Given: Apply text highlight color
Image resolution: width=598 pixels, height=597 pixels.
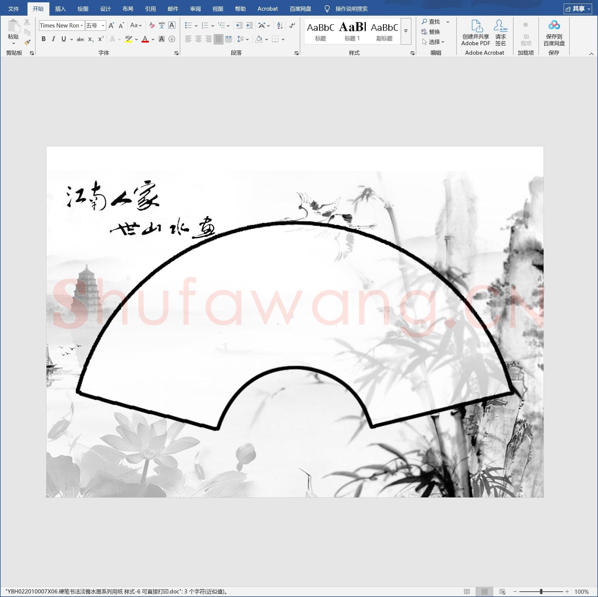Looking at the screenshot, I should coord(129,39).
